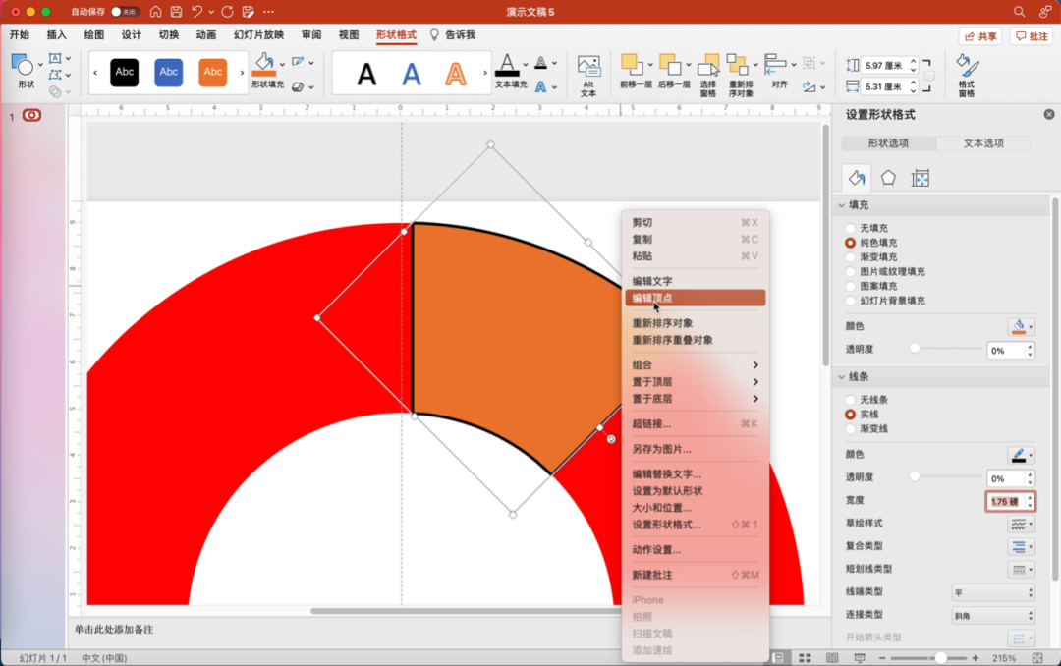Click the zoom in plus button

(976, 658)
